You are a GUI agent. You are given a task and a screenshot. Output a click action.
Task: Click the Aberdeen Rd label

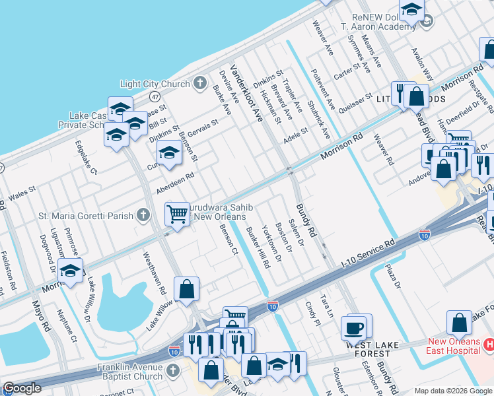click(175, 183)
